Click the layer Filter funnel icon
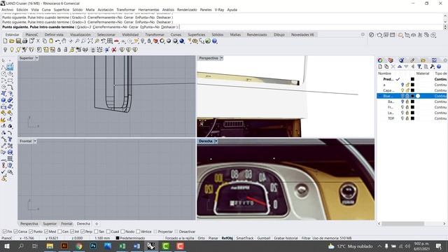 tap(419, 66)
